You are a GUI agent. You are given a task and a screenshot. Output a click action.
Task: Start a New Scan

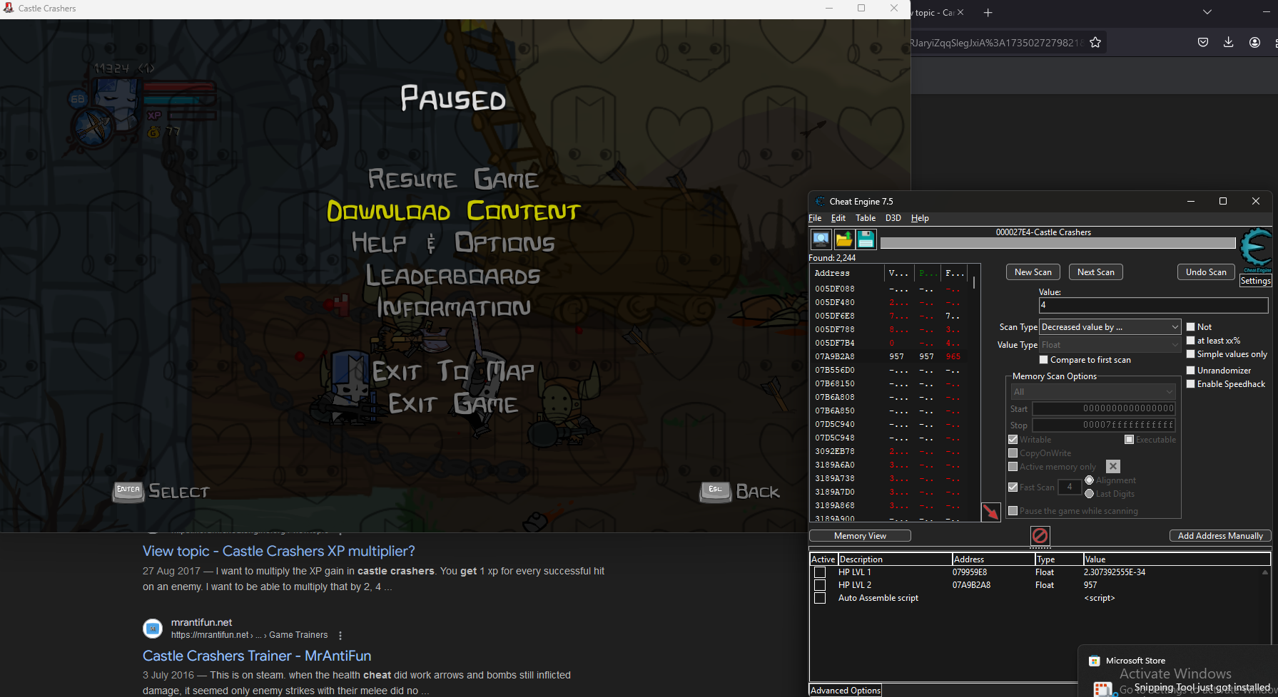point(1033,272)
